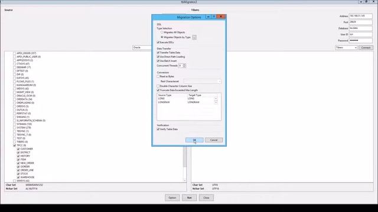Select the Migrates All Objects radio option
This screenshot has height=212, width=378.
tap(162, 32)
